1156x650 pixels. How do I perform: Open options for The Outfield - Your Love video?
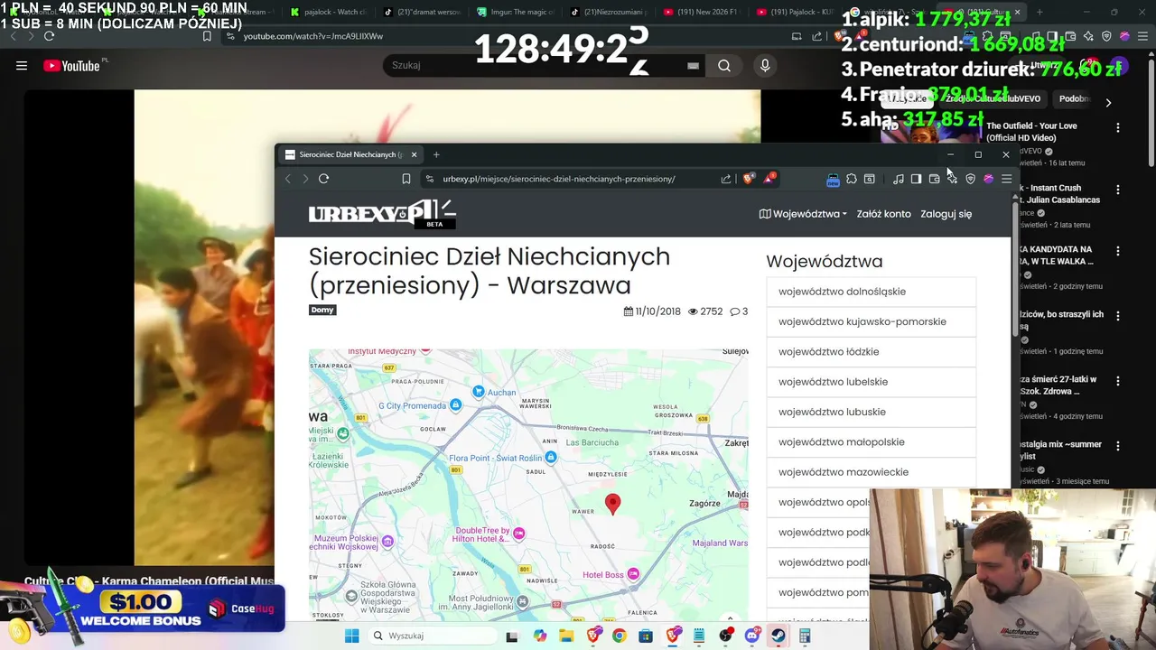(1118, 128)
